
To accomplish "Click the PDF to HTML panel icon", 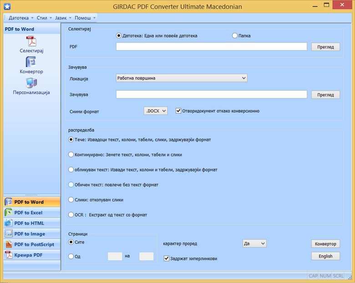I will (9, 223).
